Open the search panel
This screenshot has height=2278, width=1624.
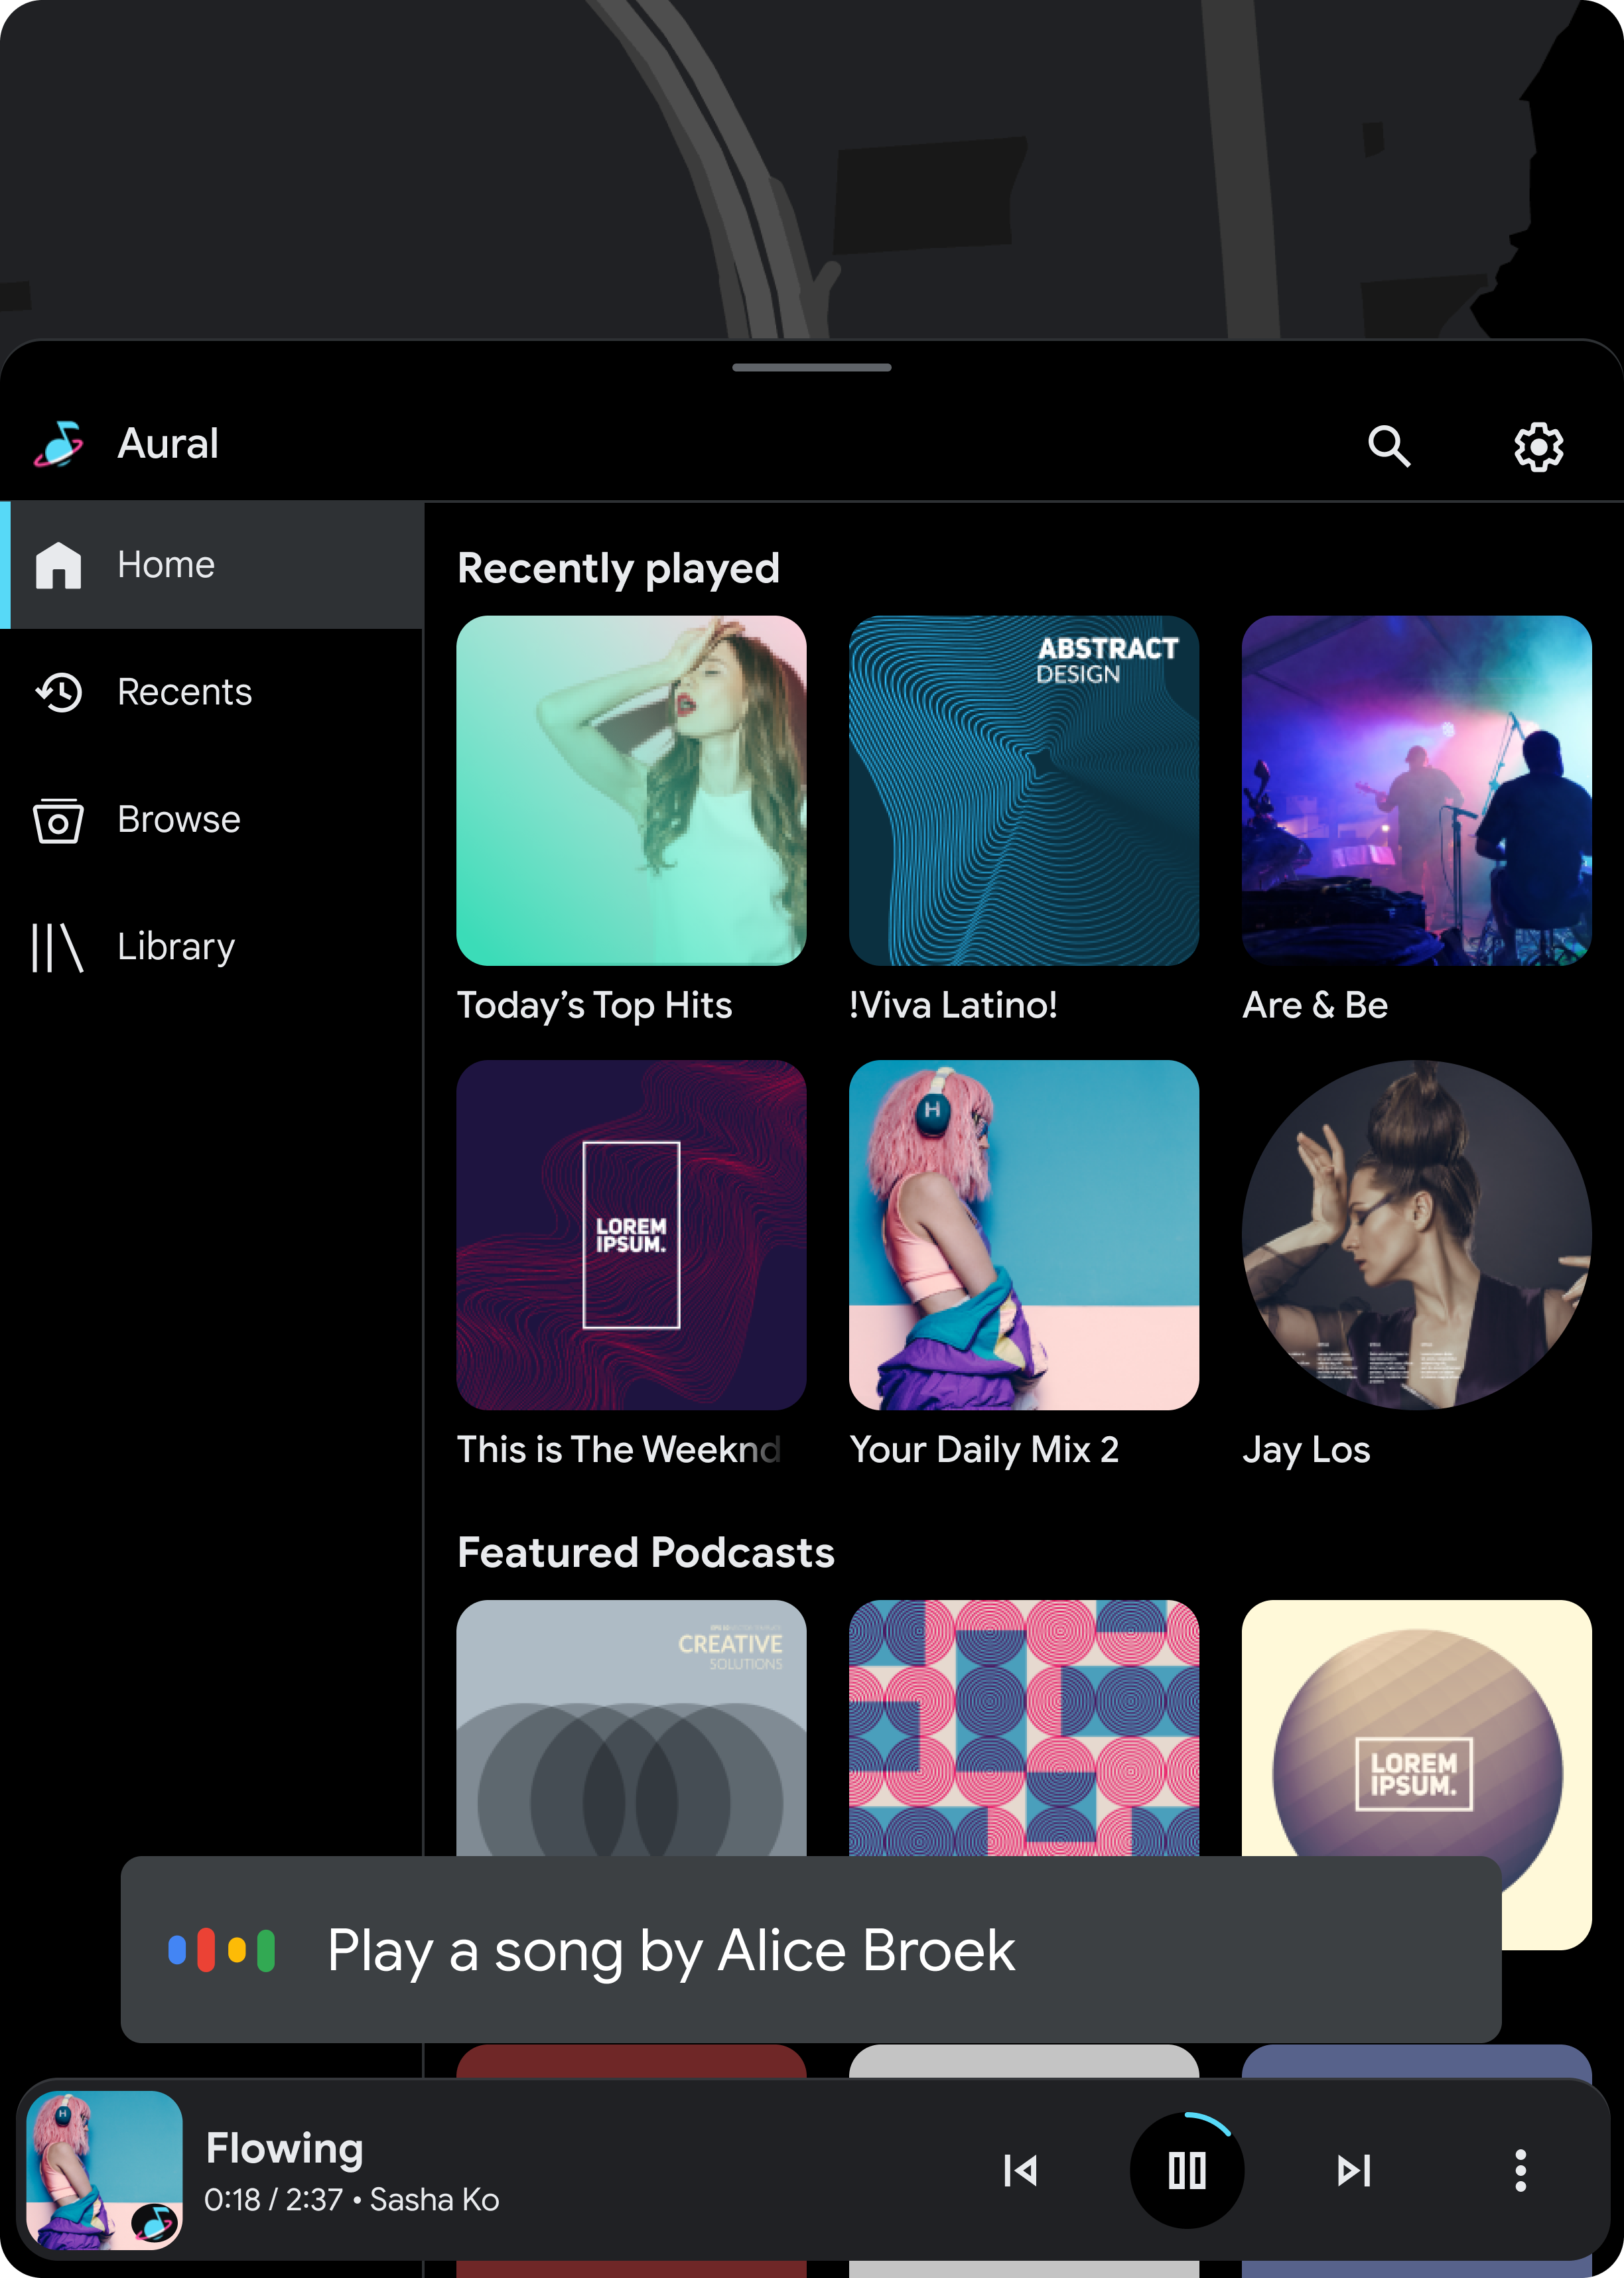coord(1390,444)
